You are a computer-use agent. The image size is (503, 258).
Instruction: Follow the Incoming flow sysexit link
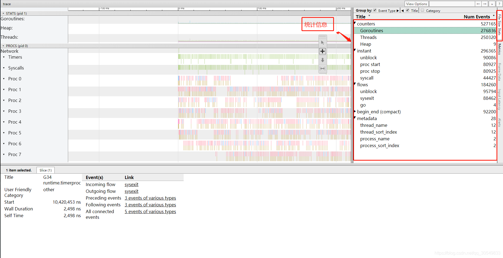point(131,184)
